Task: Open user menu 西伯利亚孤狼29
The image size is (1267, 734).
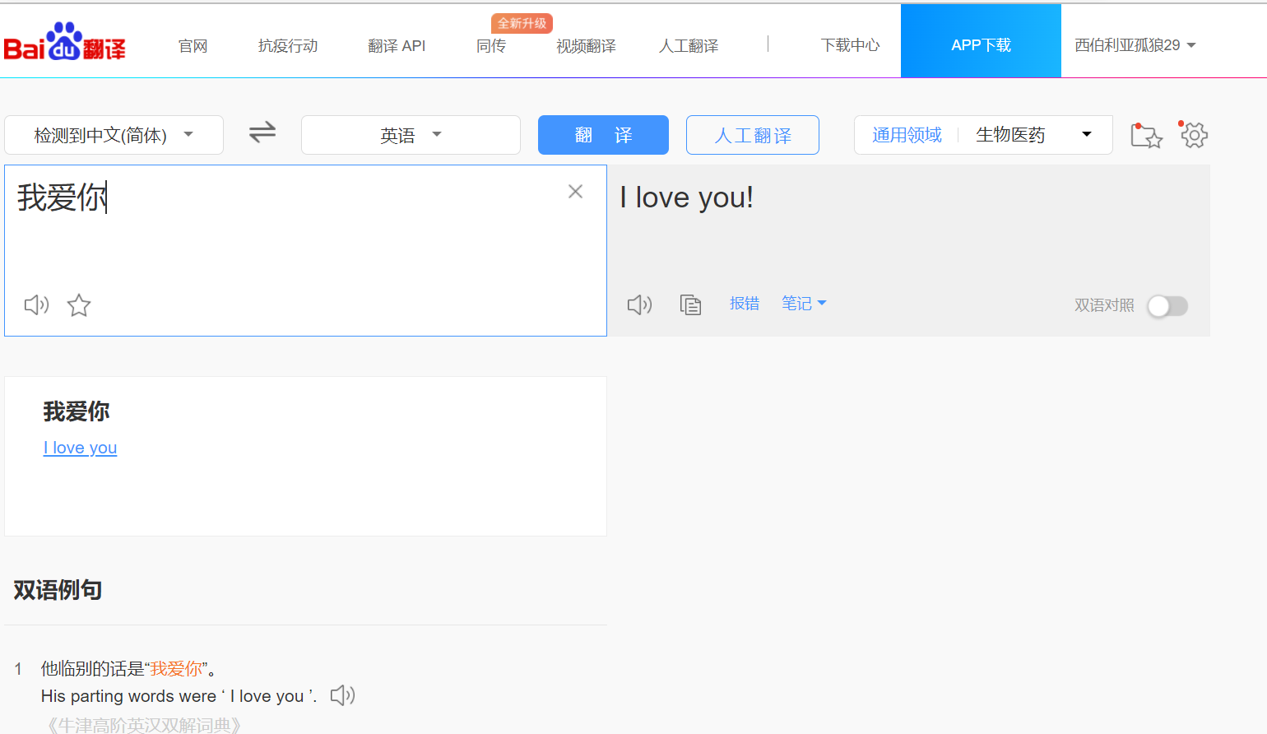Action: [1135, 45]
